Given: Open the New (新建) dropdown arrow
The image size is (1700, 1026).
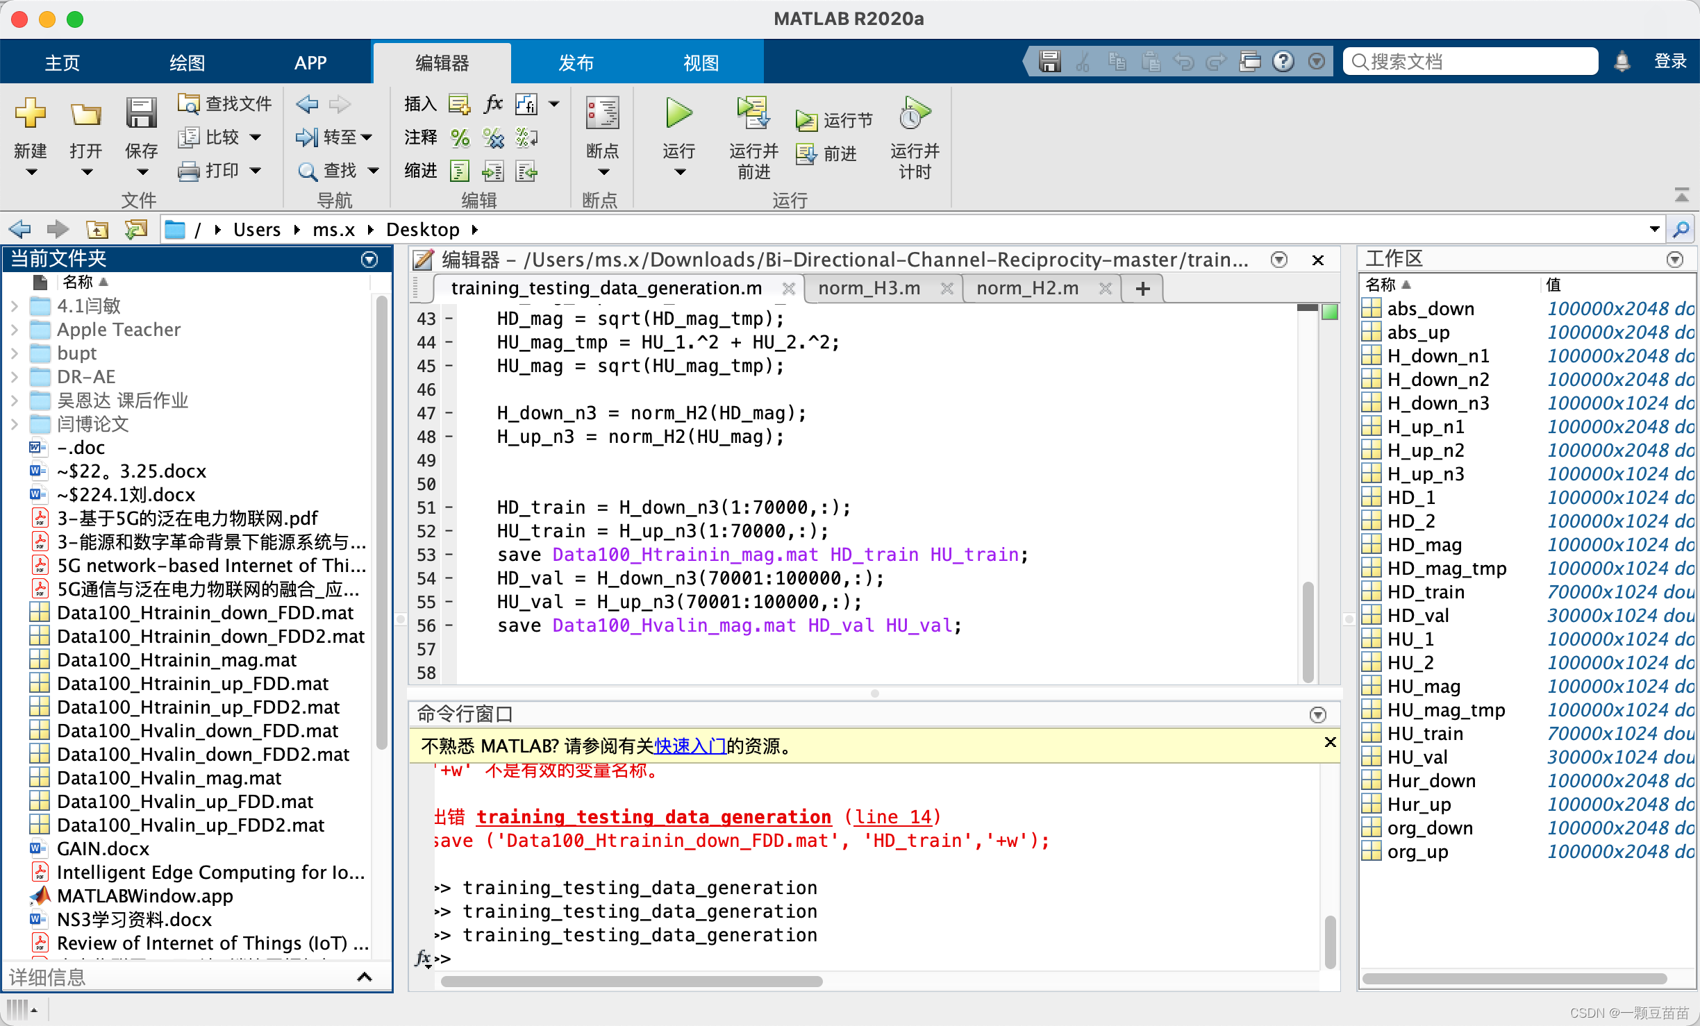Looking at the screenshot, I should tap(31, 171).
